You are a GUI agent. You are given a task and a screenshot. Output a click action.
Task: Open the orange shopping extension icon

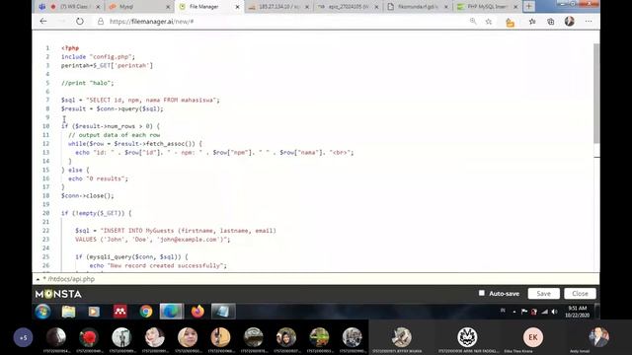(510, 22)
